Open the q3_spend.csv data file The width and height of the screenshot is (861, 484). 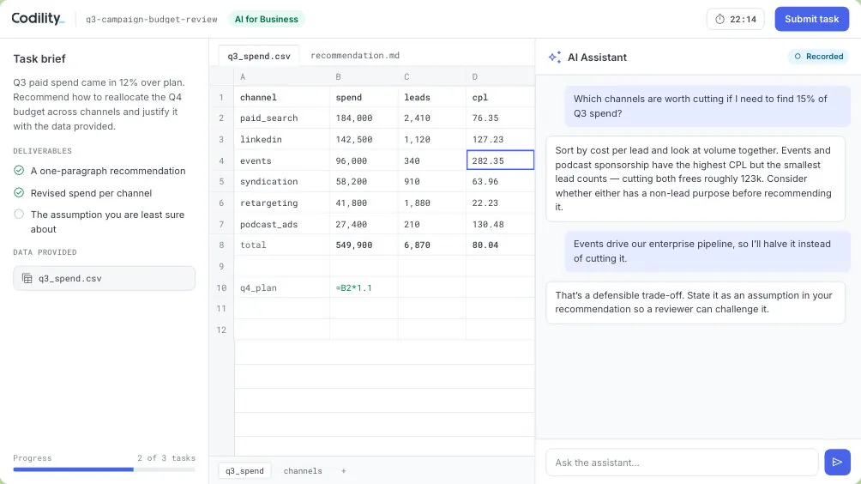point(104,278)
